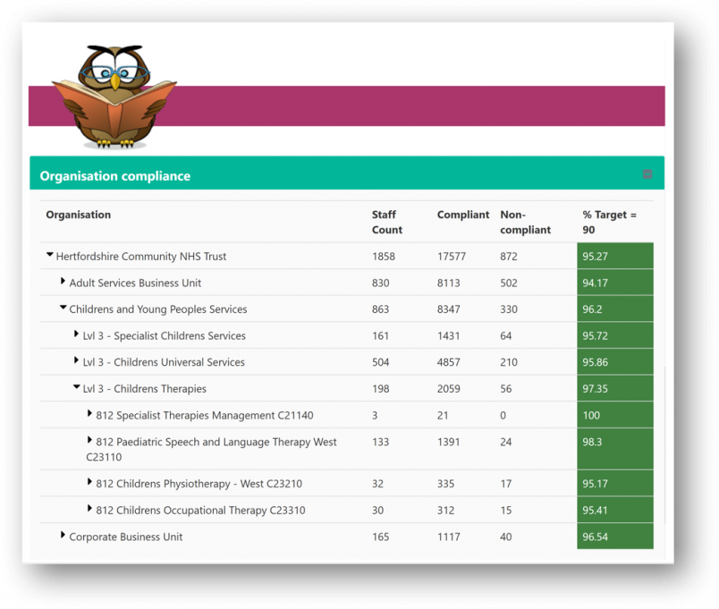Select Adult Services Business Unit label
Image resolution: width=719 pixels, height=609 pixels.
coord(135,283)
